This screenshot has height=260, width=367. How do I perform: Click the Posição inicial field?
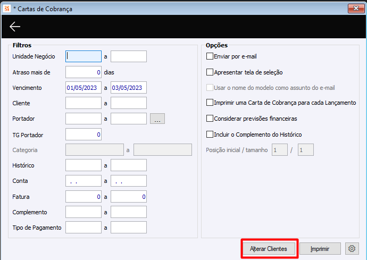click(280, 150)
